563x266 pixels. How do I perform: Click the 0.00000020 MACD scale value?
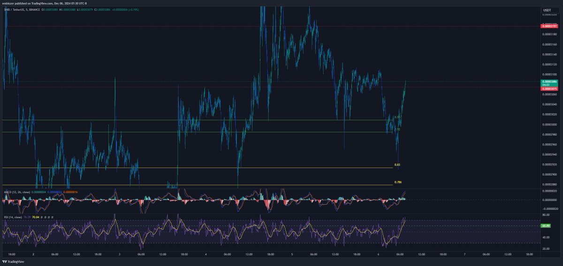[550, 191]
